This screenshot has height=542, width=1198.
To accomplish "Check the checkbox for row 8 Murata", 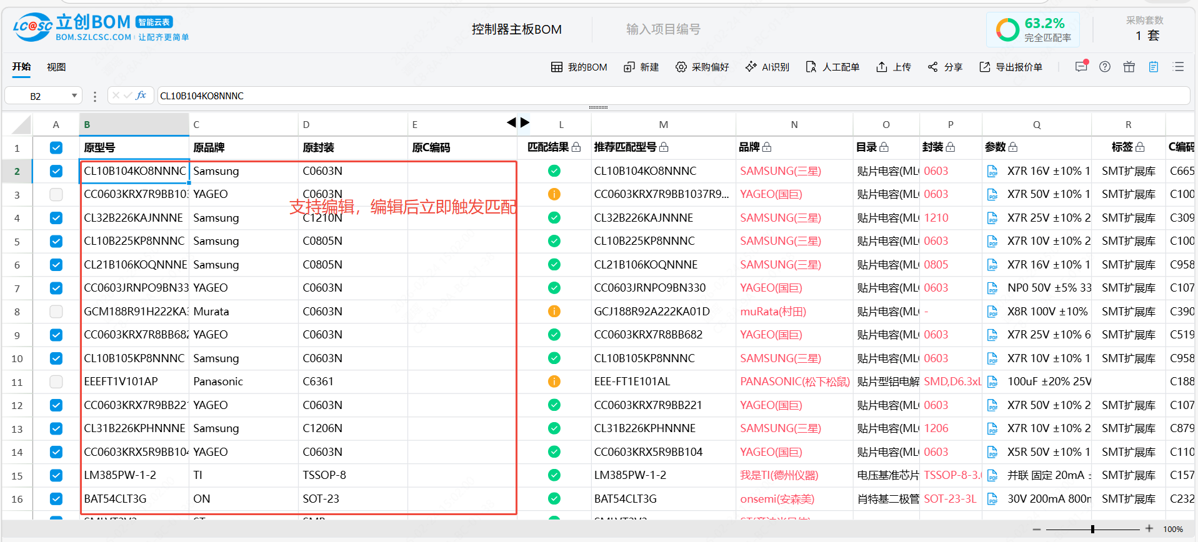I will [x=56, y=312].
